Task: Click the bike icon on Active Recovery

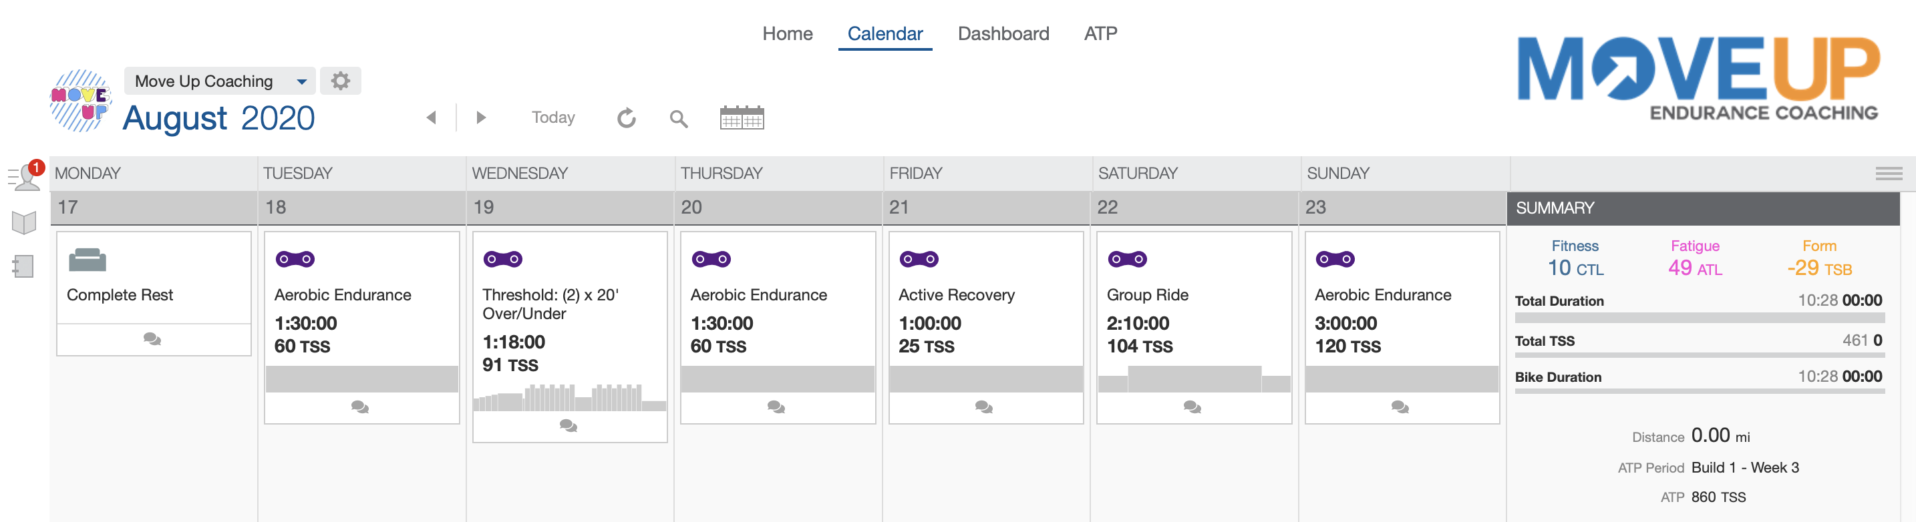Action: click(x=919, y=259)
